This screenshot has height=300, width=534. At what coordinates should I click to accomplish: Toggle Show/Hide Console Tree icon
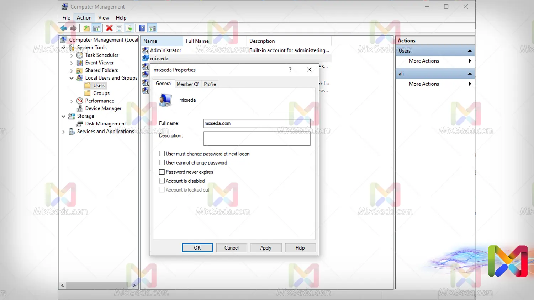(96, 28)
